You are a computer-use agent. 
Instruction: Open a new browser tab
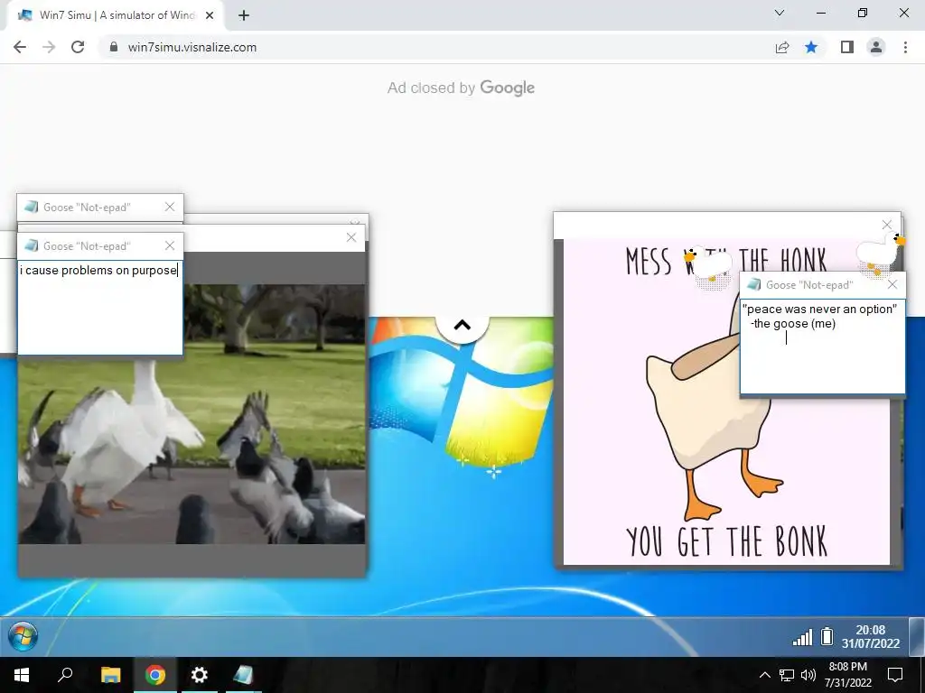(x=244, y=15)
